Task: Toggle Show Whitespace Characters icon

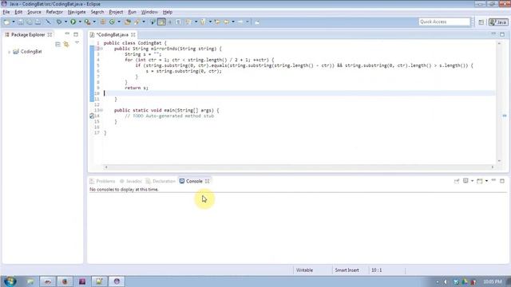Action: [x=178, y=22]
